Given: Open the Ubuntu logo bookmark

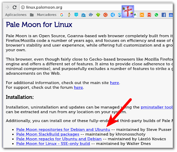Looking at the screenshot, I should click(x=105, y=15).
